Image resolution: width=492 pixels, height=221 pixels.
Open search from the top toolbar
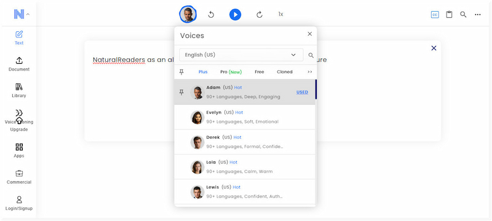(463, 14)
